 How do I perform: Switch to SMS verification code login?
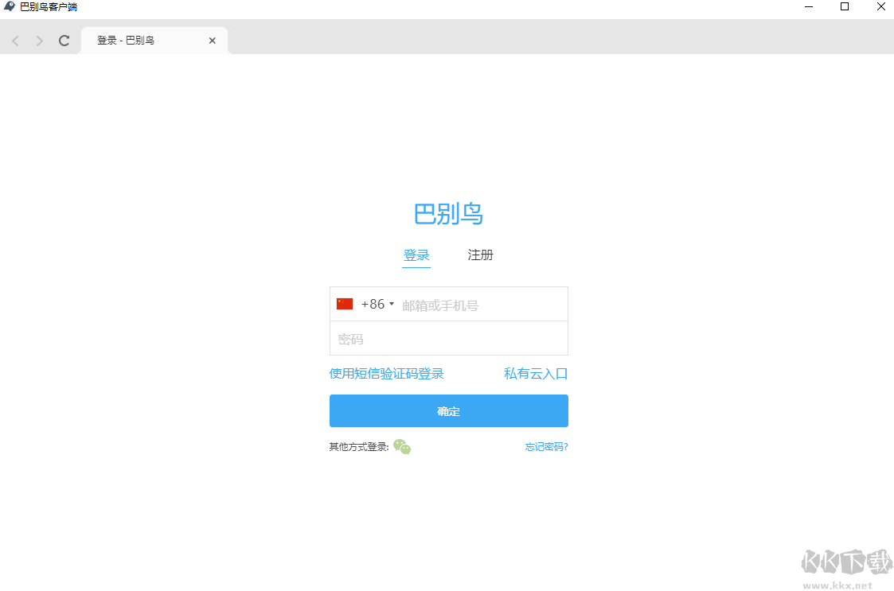tap(387, 373)
